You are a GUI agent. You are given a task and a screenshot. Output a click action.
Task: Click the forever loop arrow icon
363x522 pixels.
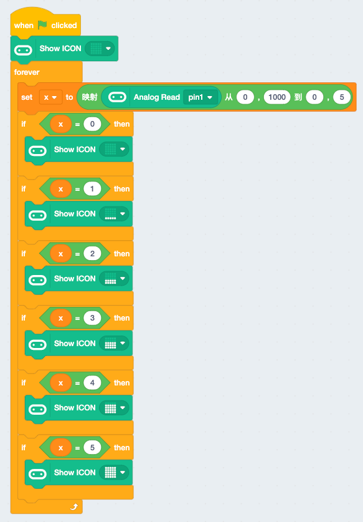74,506
